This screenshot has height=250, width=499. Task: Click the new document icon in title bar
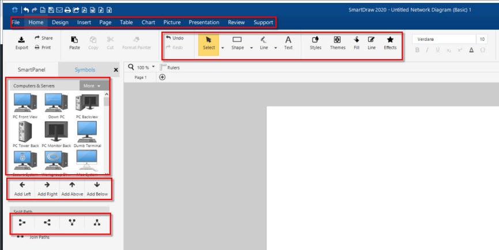tap(43, 10)
